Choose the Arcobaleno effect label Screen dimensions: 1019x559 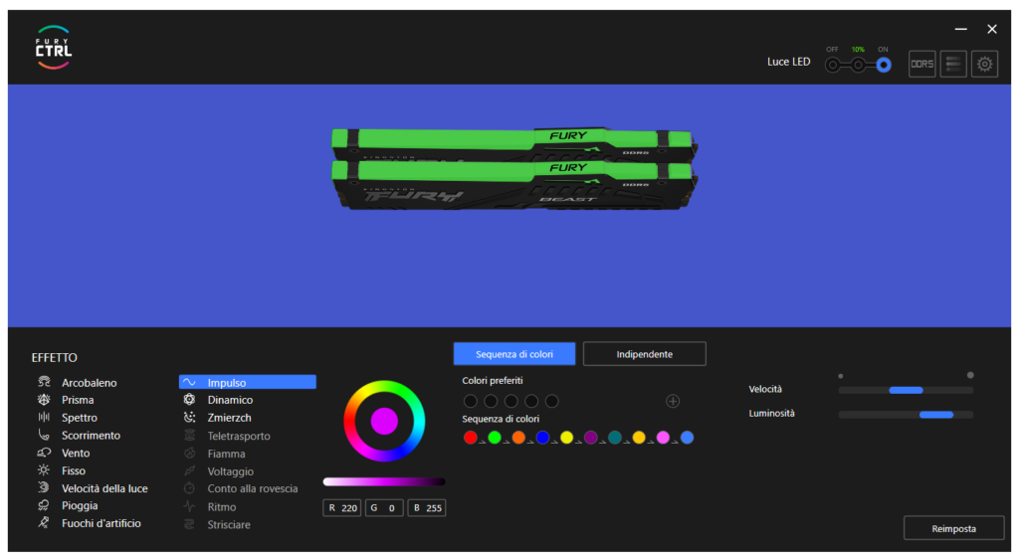[89, 382]
